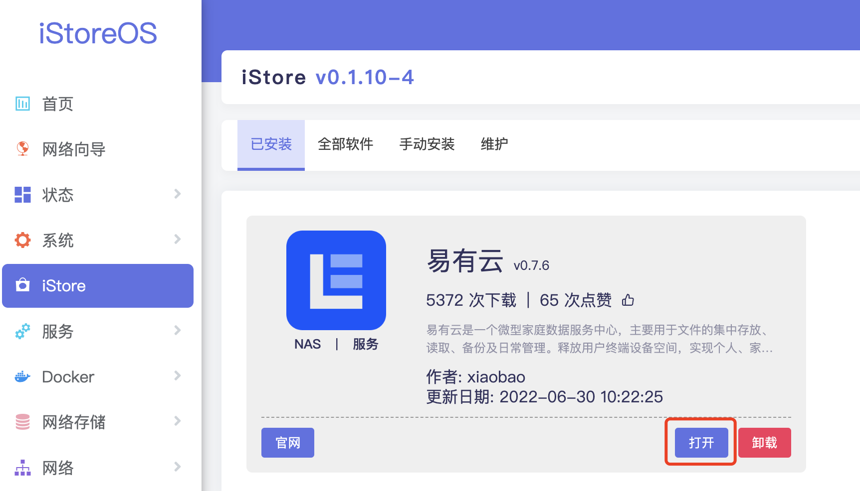Click the home page dashboard icon
Screen dimensions: 860x491
pyautogui.click(x=22, y=104)
